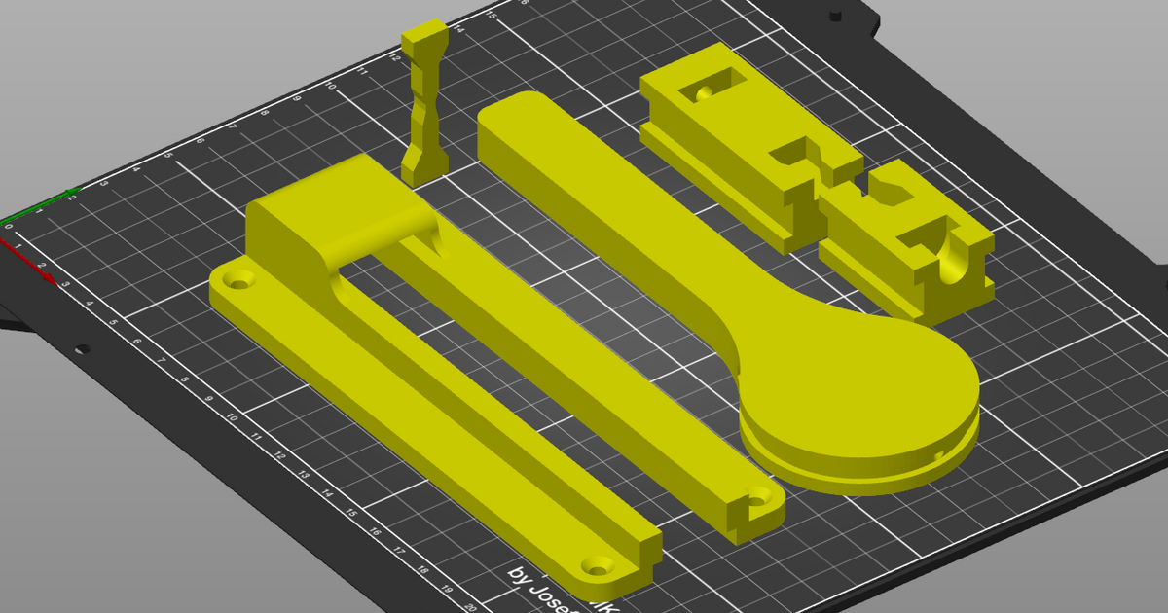This screenshot has width=1168, height=613.
Task: Click the 'by Jose...' text printed on the plate
Action: coord(535,584)
